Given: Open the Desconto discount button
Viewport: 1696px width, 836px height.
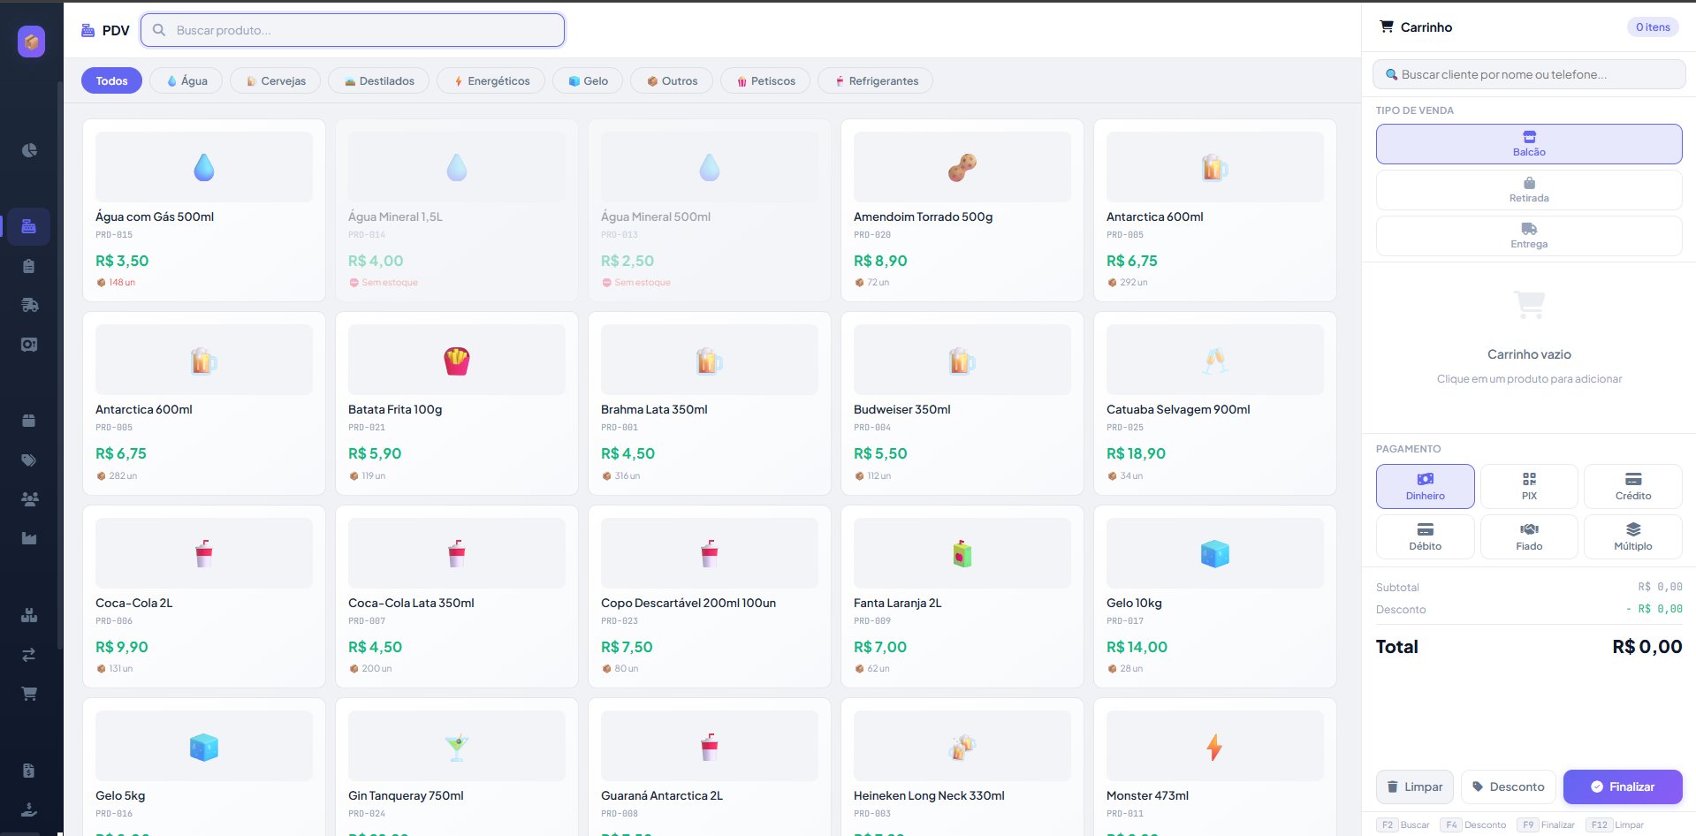Looking at the screenshot, I should [1509, 787].
